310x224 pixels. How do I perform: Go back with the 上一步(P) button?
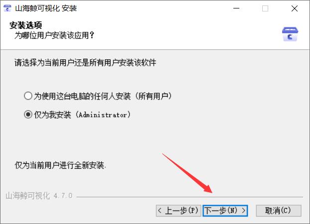[x=178, y=211]
